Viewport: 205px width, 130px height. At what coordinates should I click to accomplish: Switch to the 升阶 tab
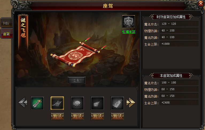[6, 23]
